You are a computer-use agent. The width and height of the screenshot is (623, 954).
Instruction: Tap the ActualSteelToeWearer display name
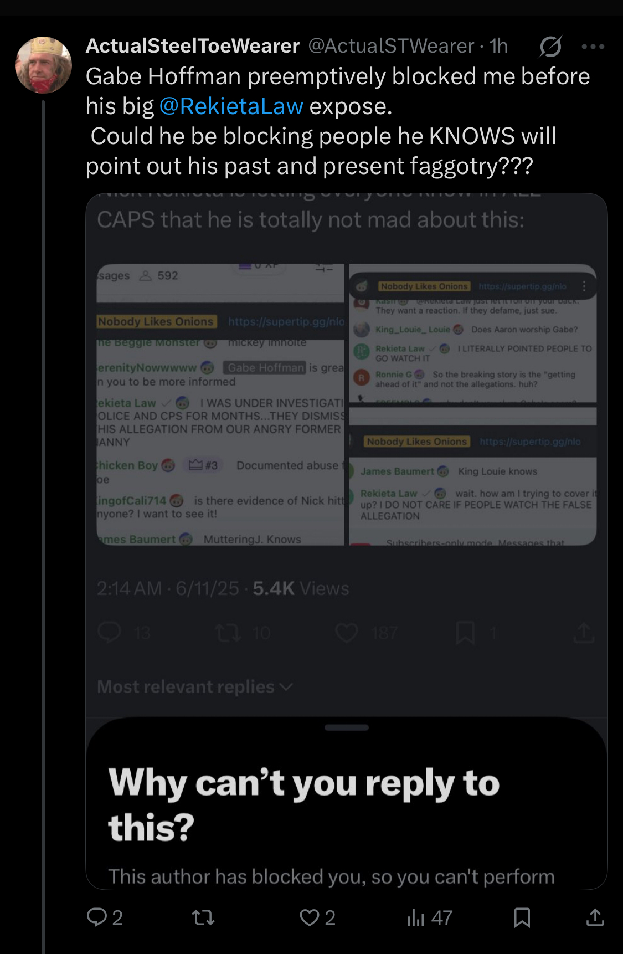pos(193,46)
